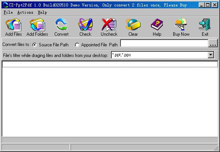Click the Uncheck icon with red X

point(109,25)
